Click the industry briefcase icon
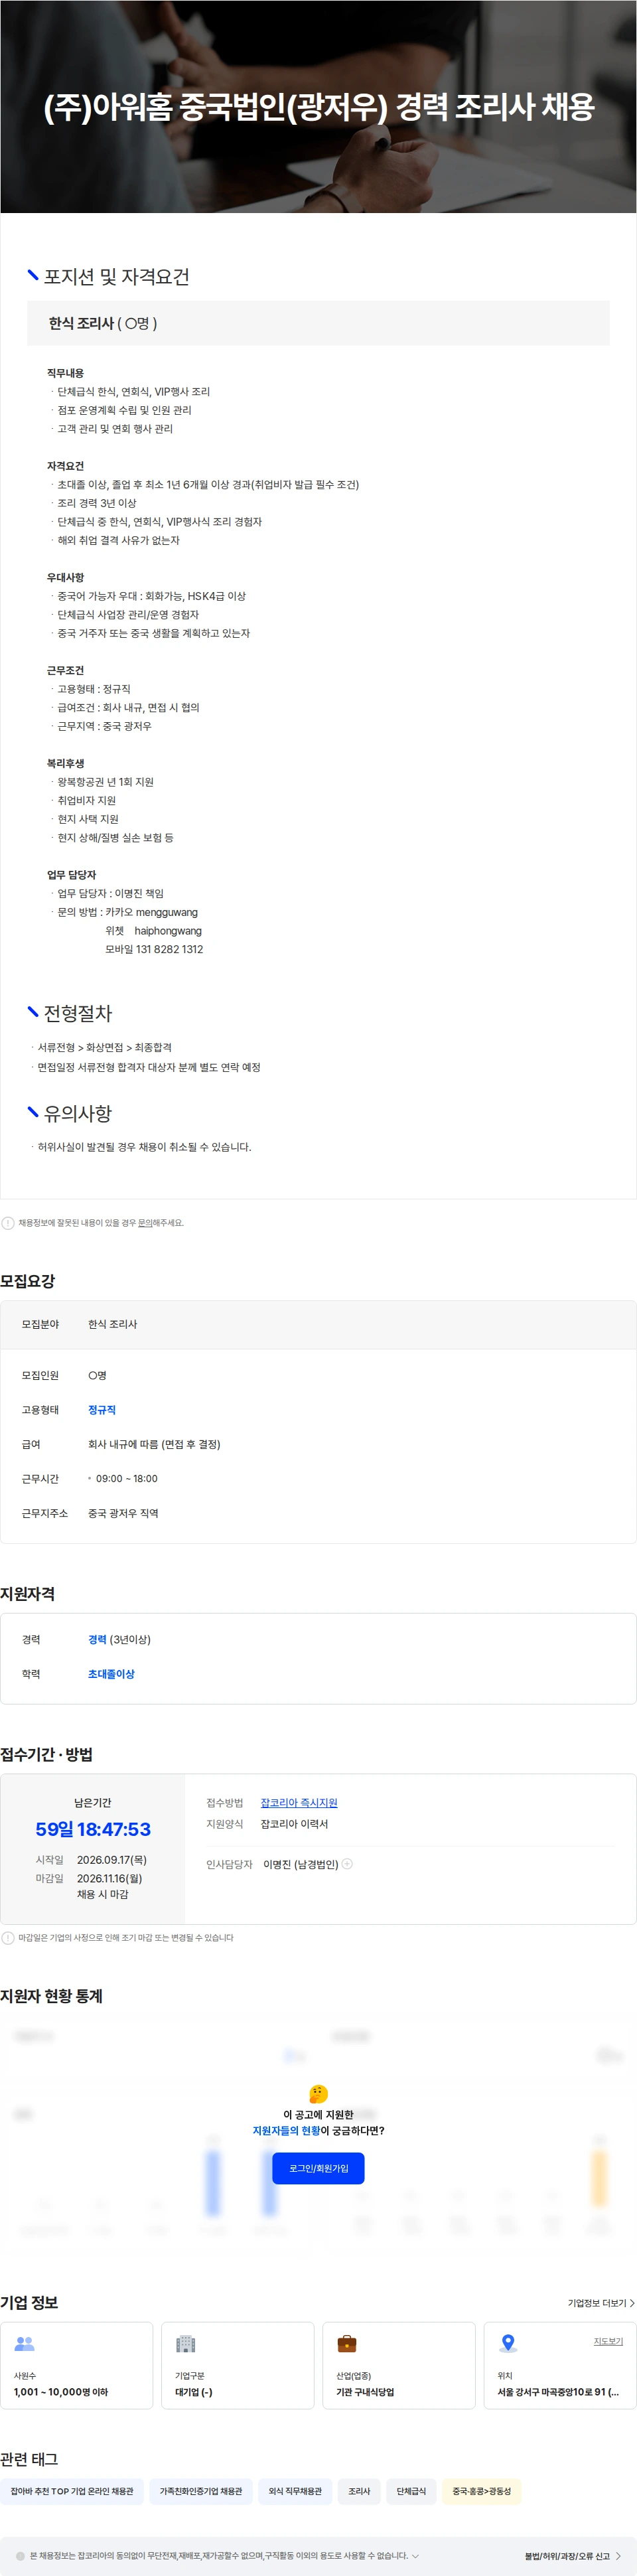 tap(347, 2343)
